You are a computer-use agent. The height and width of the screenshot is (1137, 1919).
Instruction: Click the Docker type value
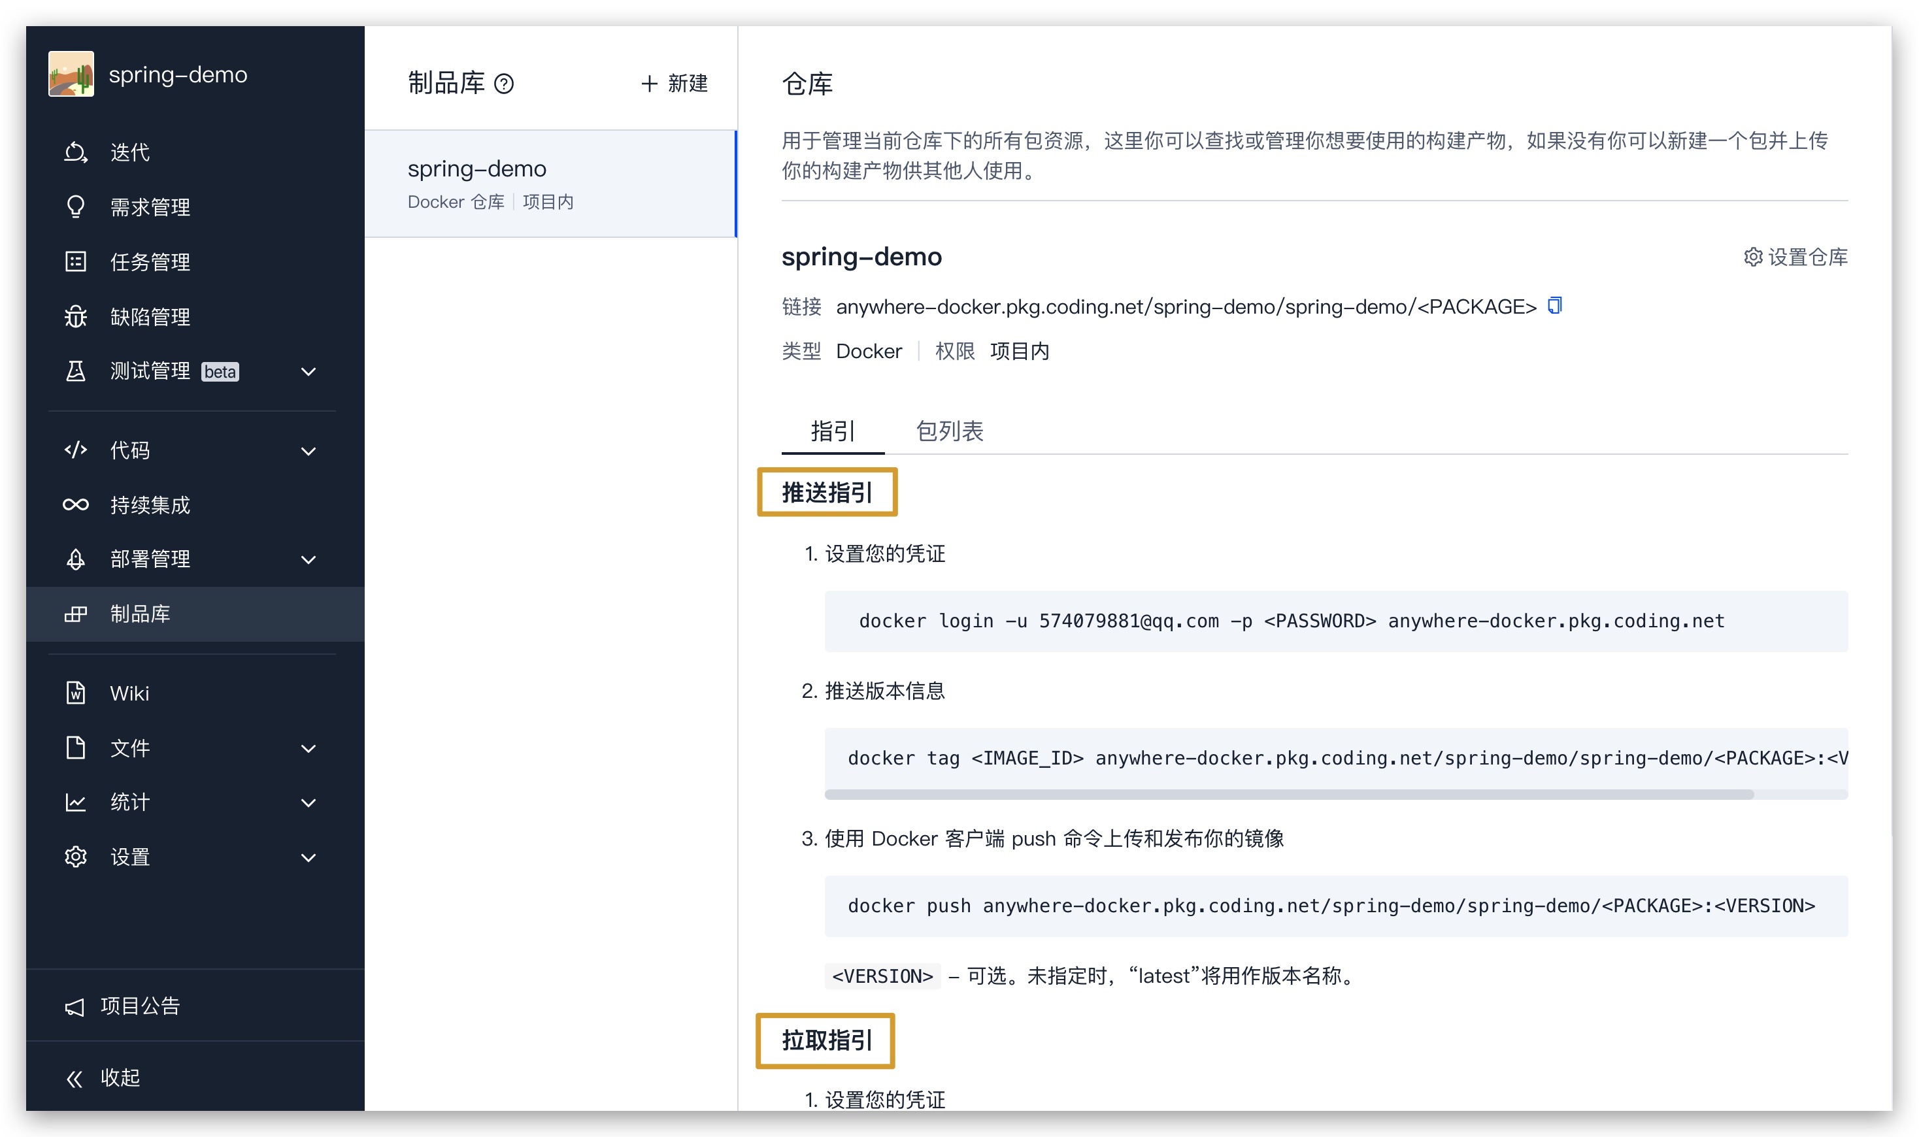tap(868, 351)
